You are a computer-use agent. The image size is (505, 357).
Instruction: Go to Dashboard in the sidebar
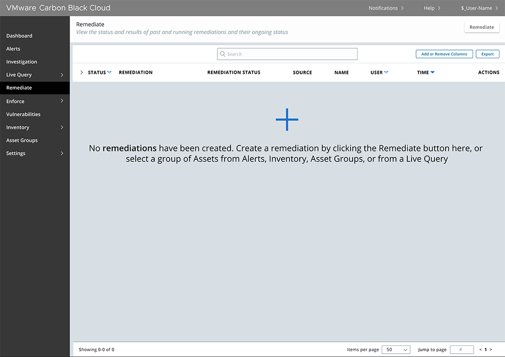click(19, 36)
